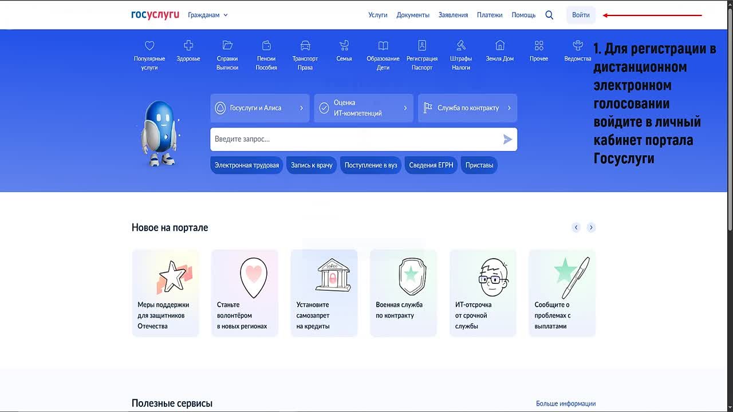Select the Семья stroller icon
The width and height of the screenshot is (733, 412).
tap(344, 45)
